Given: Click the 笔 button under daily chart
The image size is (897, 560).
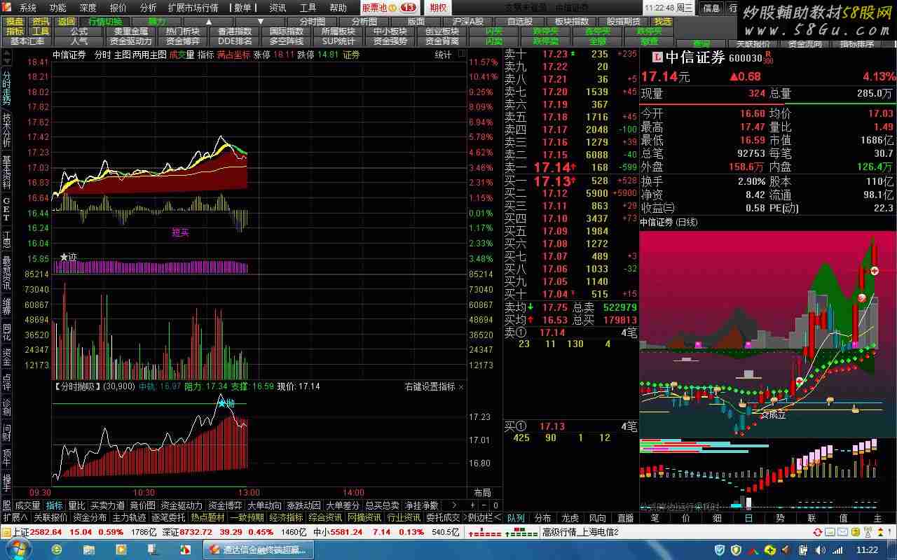Looking at the screenshot, I should click(655, 518).
